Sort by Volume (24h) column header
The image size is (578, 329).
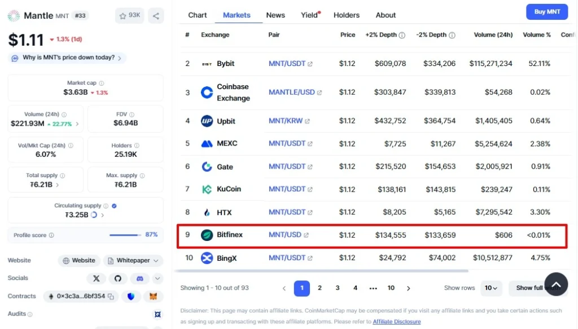click(493, 35)
